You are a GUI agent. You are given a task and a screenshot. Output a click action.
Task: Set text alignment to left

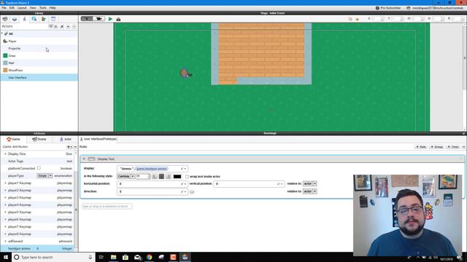155,176
